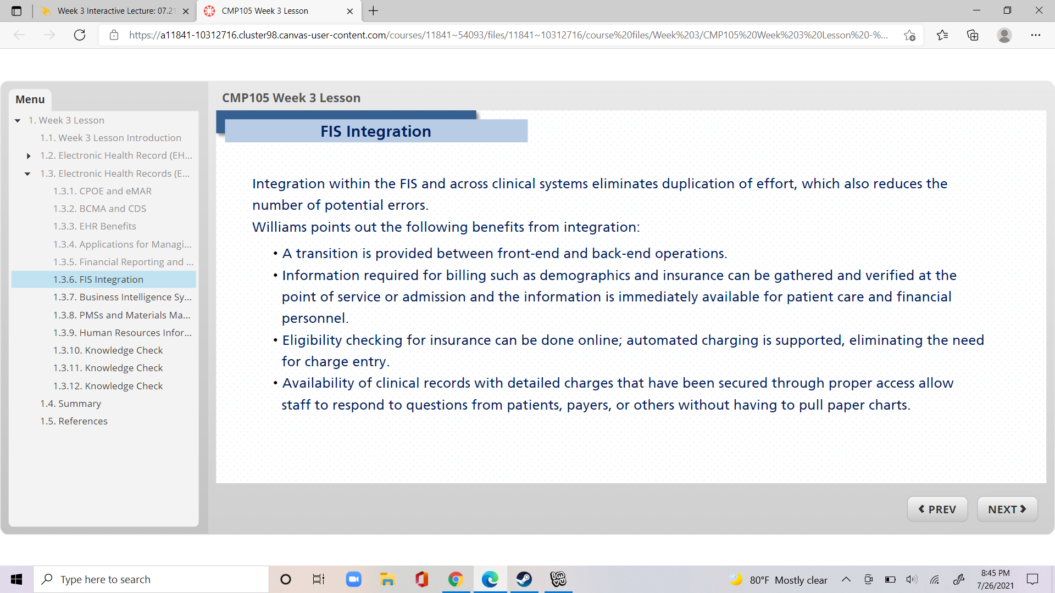Go to the NEXT slide
This screenshot has height=593, width=1055.
[1007, 509]
